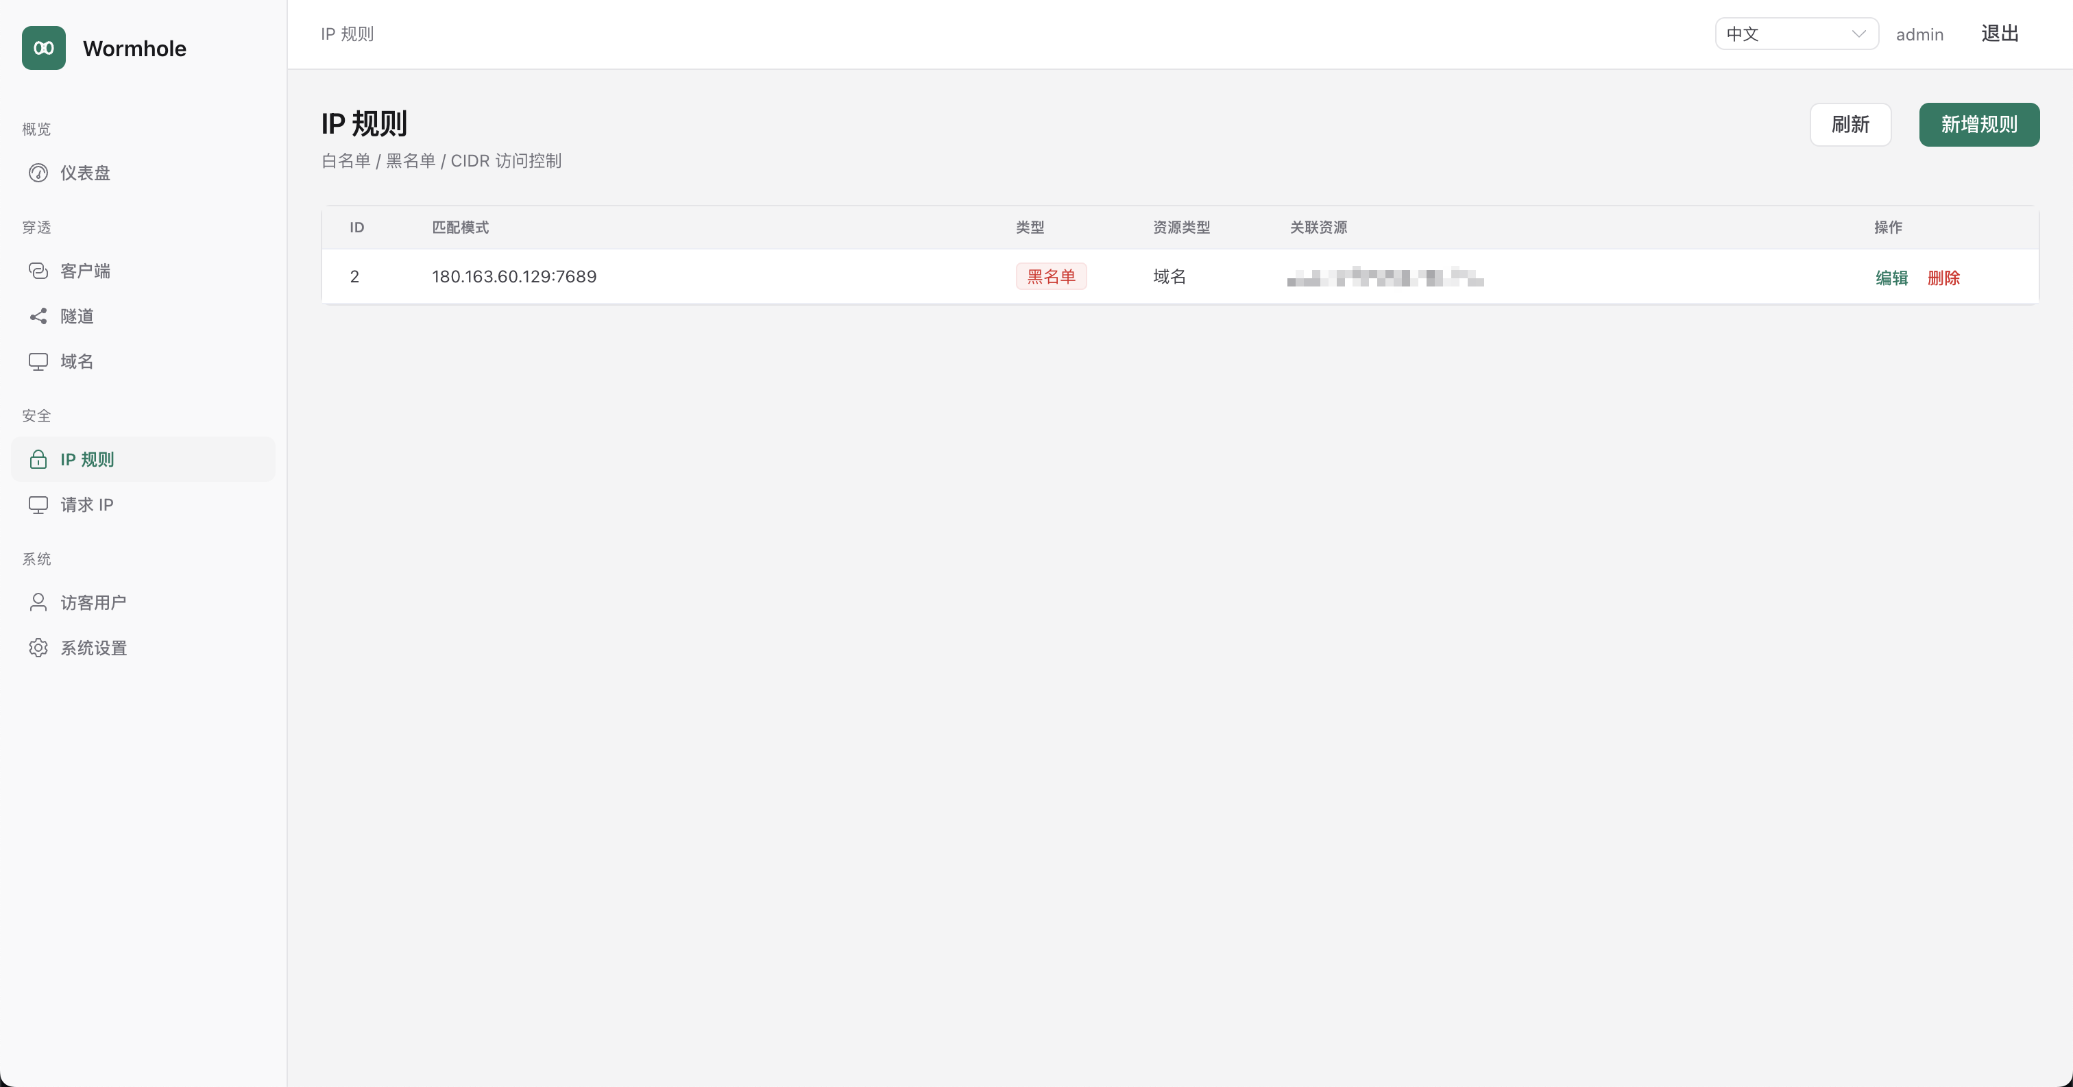Image resolution: width=2073 pixels, height=1087 pixels.
Task: Click the 操作 column header
Action: tap(1888, 227)
